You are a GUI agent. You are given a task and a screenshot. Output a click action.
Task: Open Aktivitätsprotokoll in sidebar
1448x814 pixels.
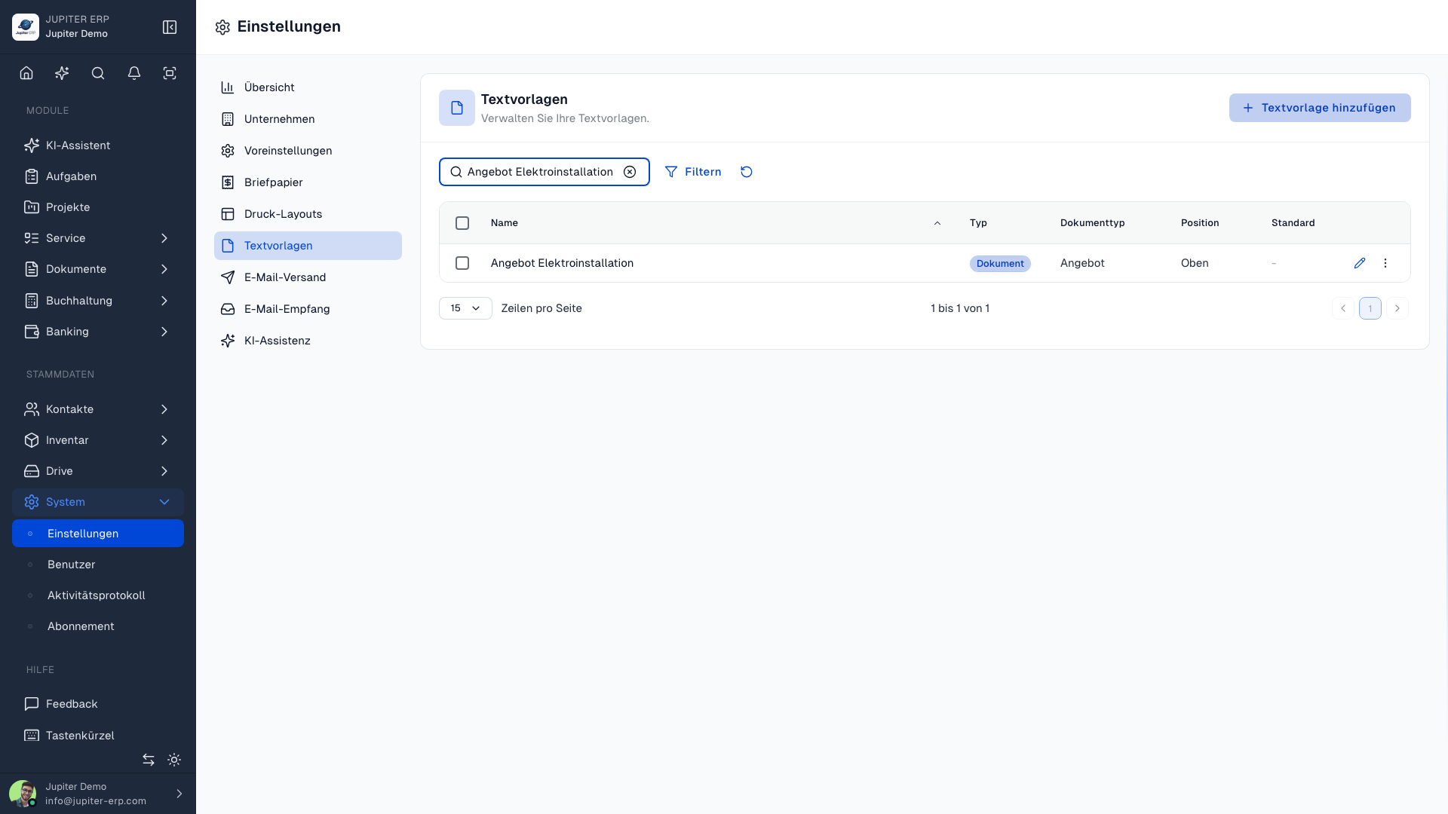pyautogui.click(x=98, y=595)
